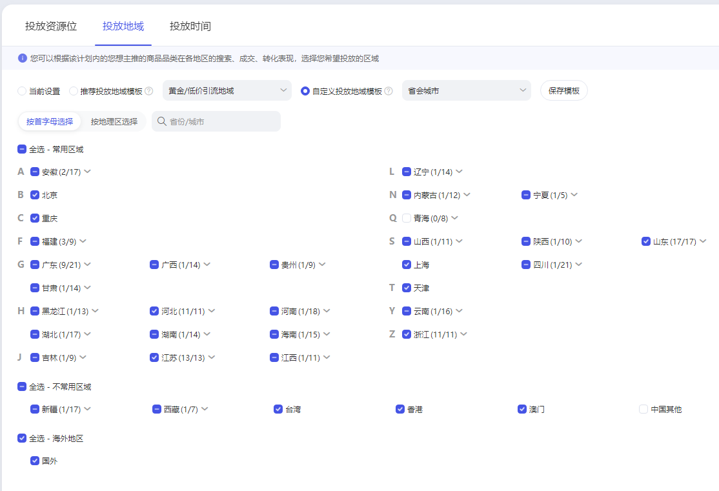Check the 中国其他 checkbox
The image size is (719, 491).
tap(643, 409)
